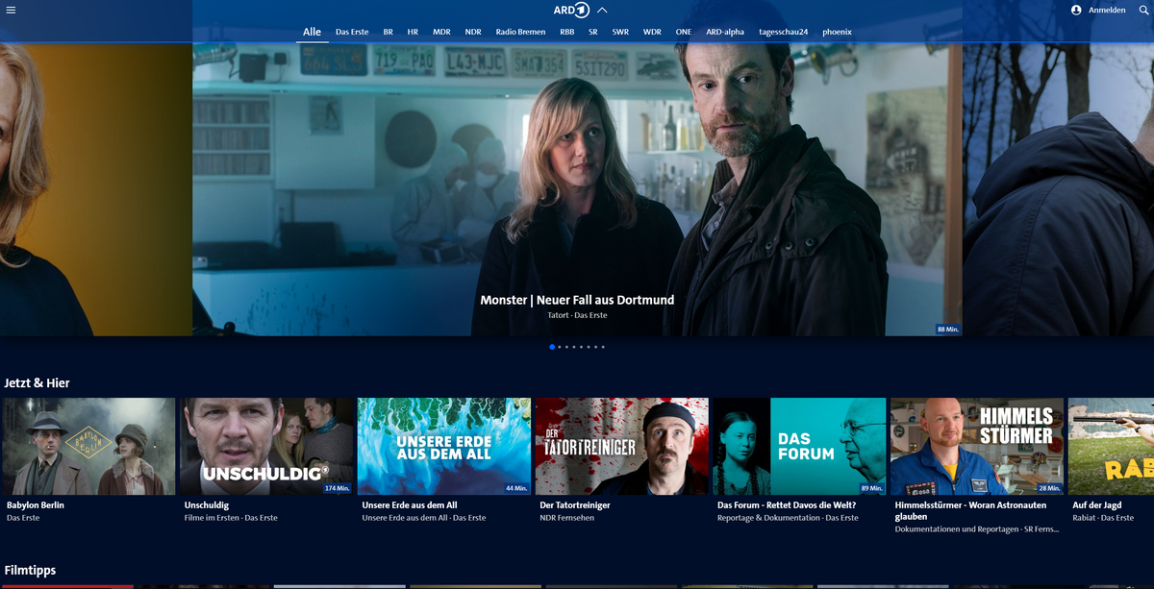
Task: Select the ONE channel tab
Action: (x=684, y=32)
